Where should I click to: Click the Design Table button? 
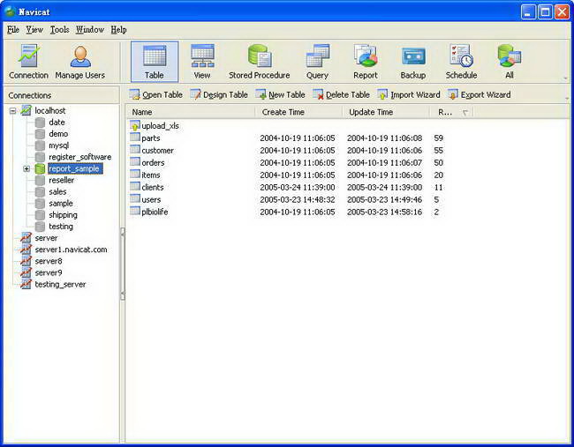(x=219, y=95)
